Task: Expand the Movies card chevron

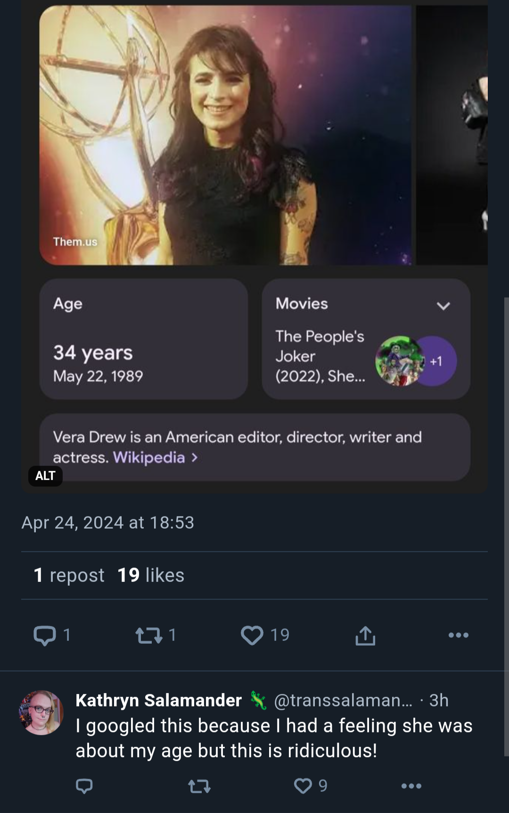Action: click(443, 306)
